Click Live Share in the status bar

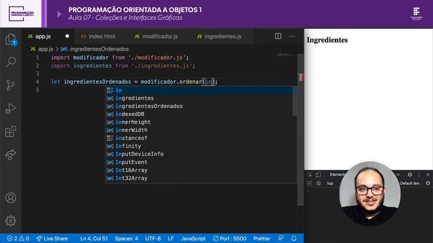click(52, 238)
